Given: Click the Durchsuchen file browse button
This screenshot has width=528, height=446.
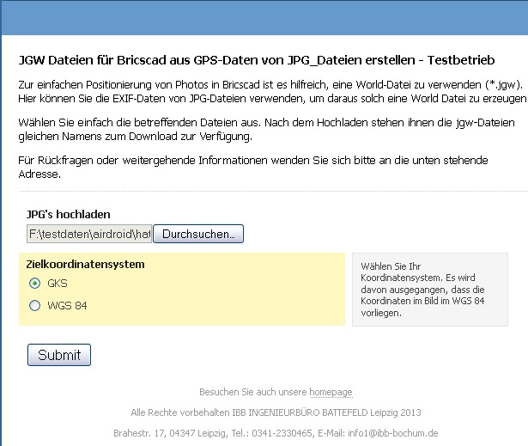Looking at the screenshot, I should click(x=198, y=234).
